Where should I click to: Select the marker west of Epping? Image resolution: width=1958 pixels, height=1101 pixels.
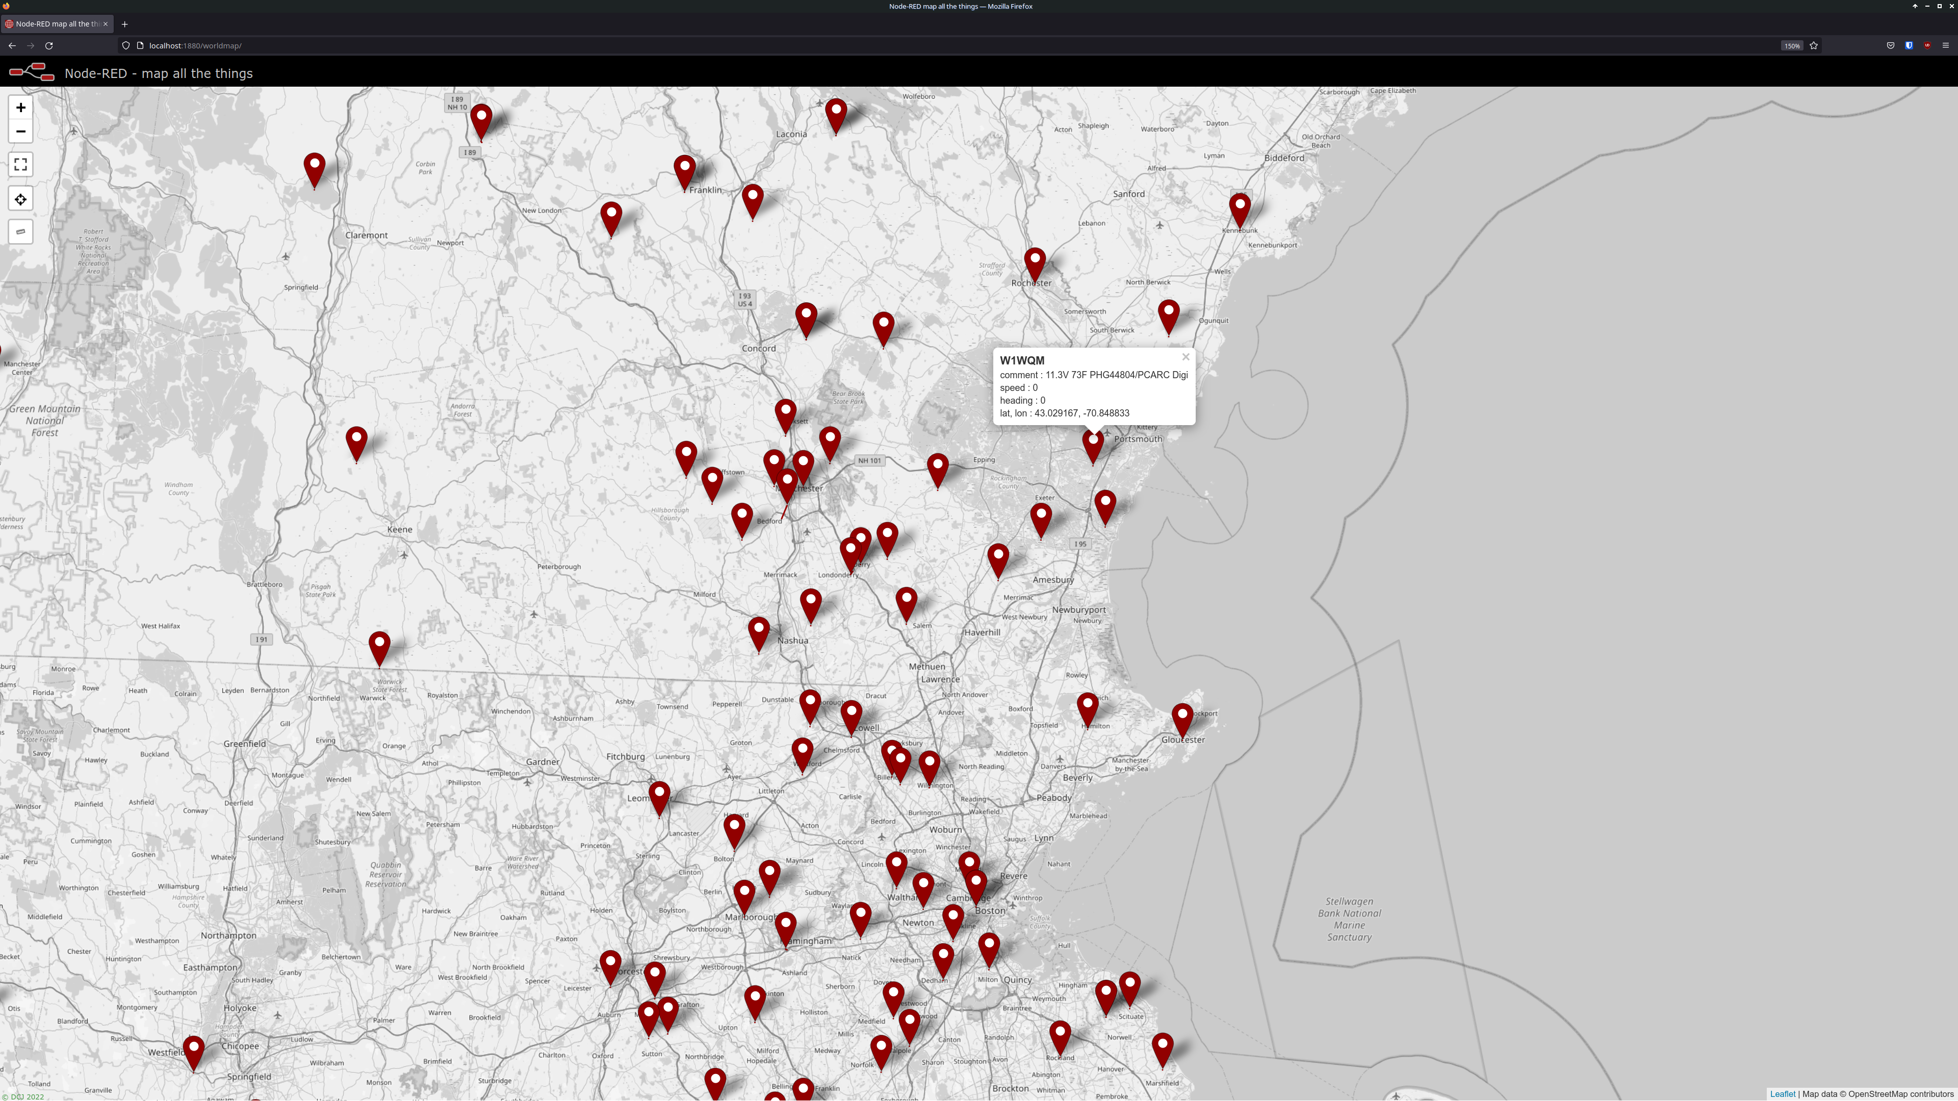(x=938, y=471)
